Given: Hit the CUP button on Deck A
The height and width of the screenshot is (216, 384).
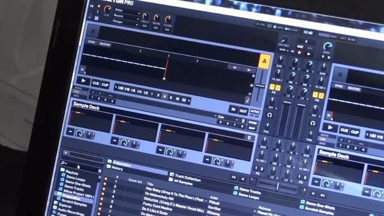Looking at the screenshot, I should click(x=105, y=85).
